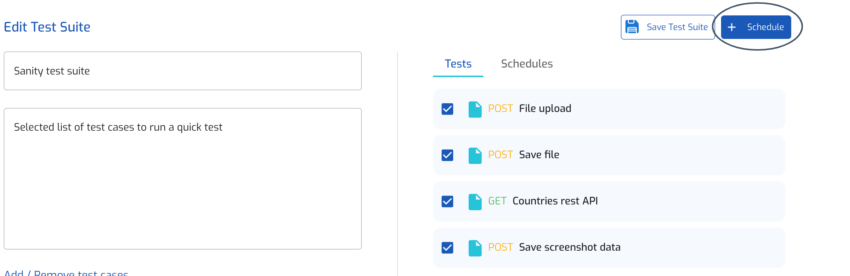Open the Schedules tab
The height and width of the screenshot is (276, 850).
click(527, 64)
